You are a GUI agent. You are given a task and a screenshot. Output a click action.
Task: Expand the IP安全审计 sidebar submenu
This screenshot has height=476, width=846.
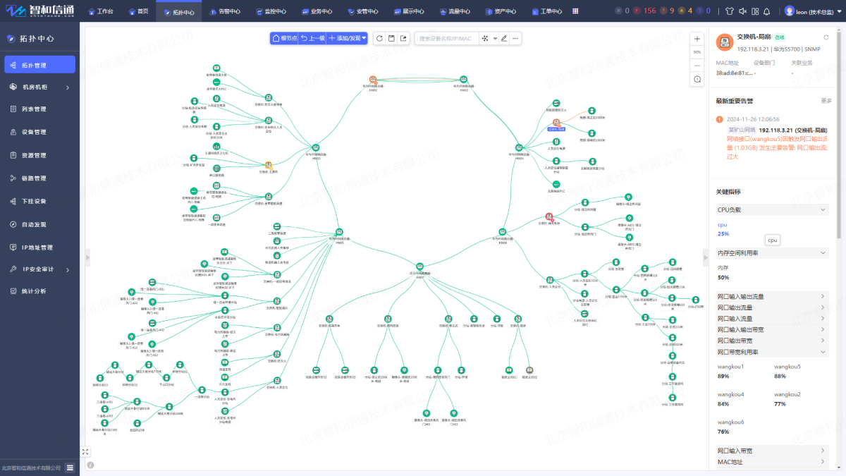coord(39,269)
